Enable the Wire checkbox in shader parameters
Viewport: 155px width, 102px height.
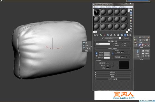pyautogui.click(x=114, y=43)
